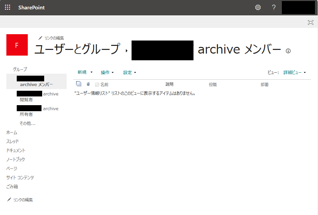This screenshot has height=215, width=318.
Task: Open the 詳細ビュー view selector
Action: tap(295, 72)
